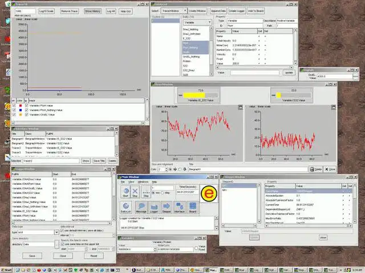Select step radio button in Main Window
This screenshot has height=273, width=365.
162,193
